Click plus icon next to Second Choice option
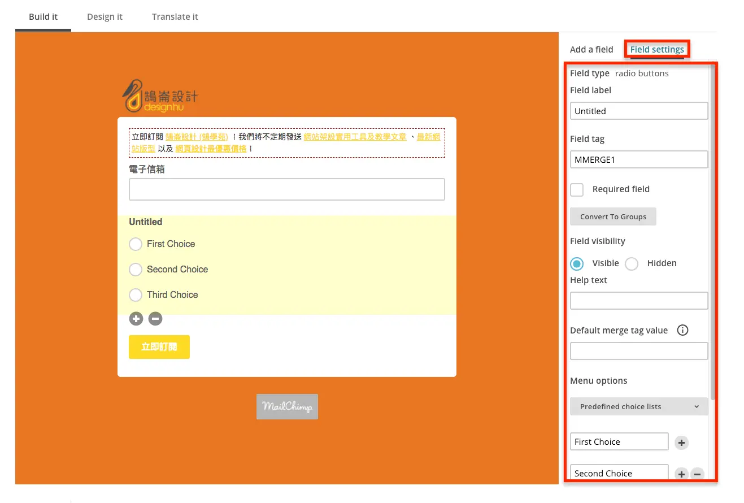Viewport: 744px width, 503px height. pyautogui.click(x=681, y=474)
